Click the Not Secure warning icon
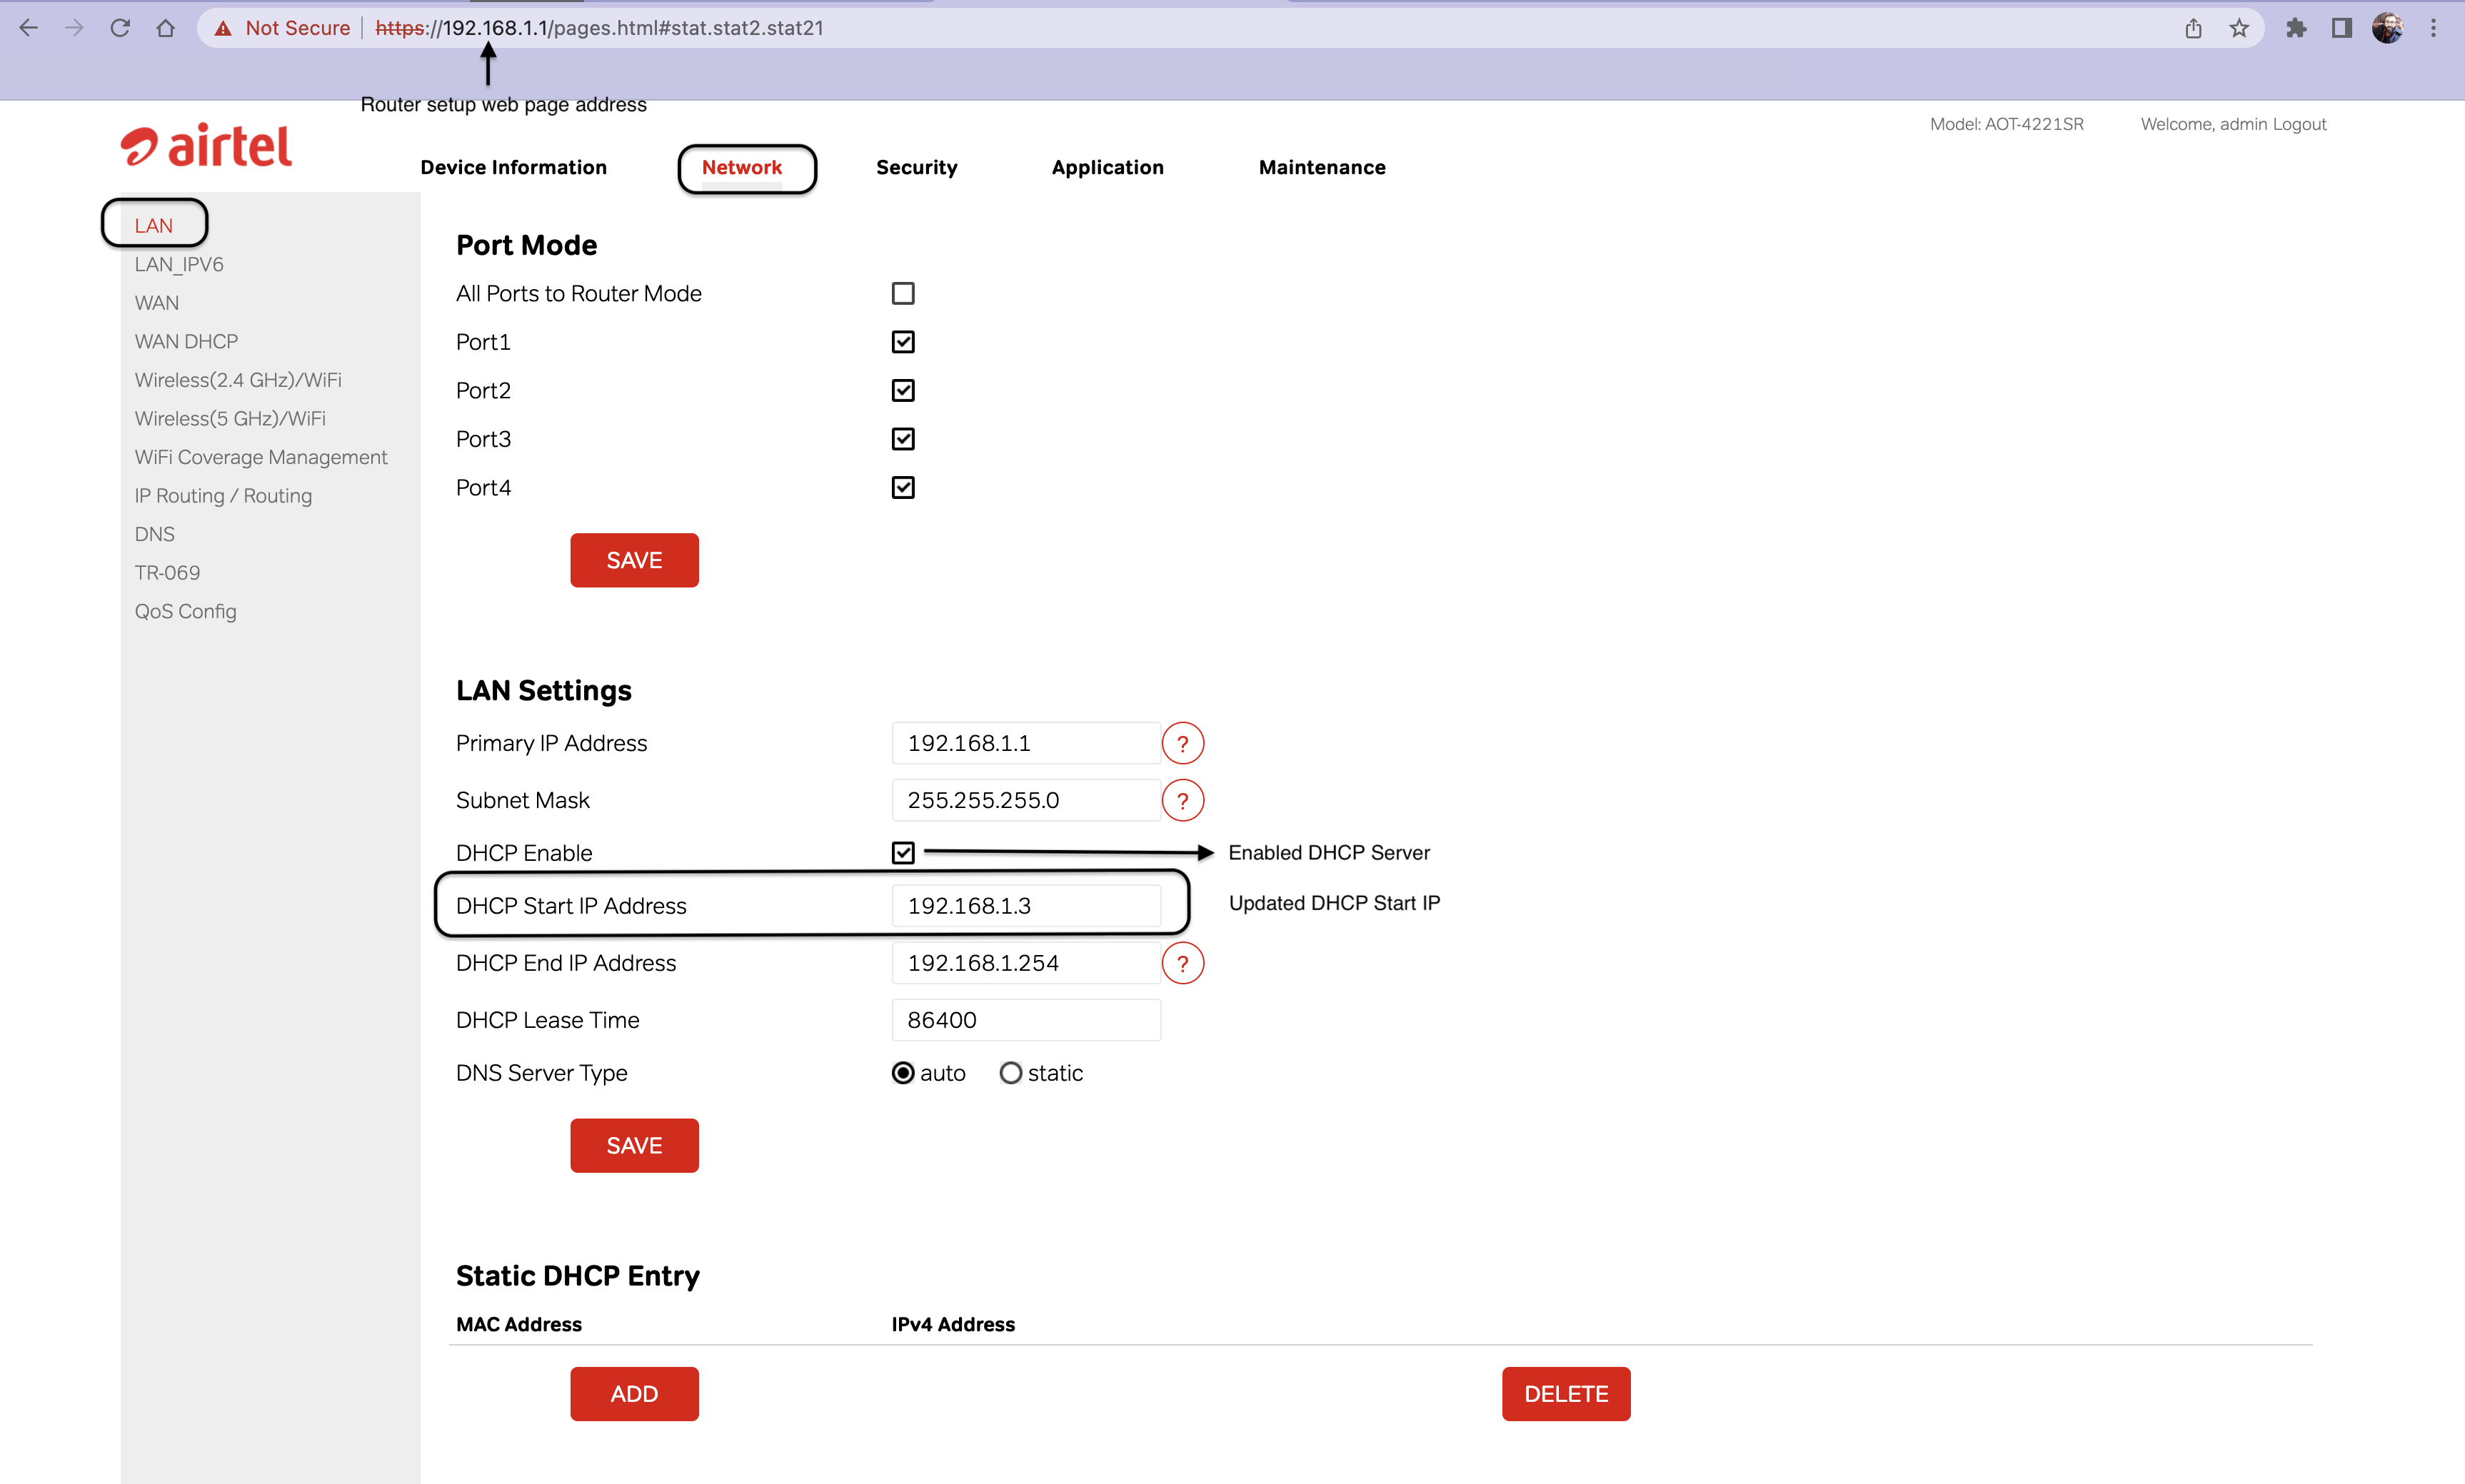Viewport: 2465px width, 1484px height. click(223, 28)
